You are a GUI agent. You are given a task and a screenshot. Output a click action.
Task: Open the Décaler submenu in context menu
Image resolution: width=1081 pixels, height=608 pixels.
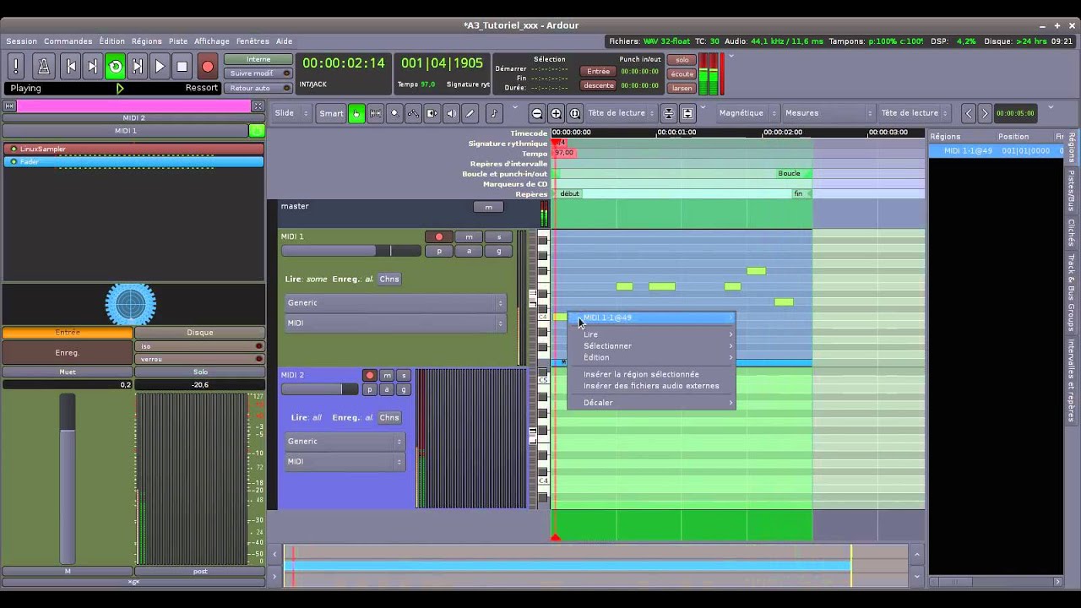click(x=651, y=403)
